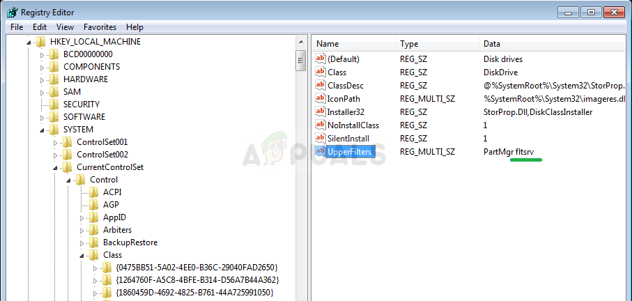Open the File menu
The width and height of the screenshot is (632, 301).
17,27
